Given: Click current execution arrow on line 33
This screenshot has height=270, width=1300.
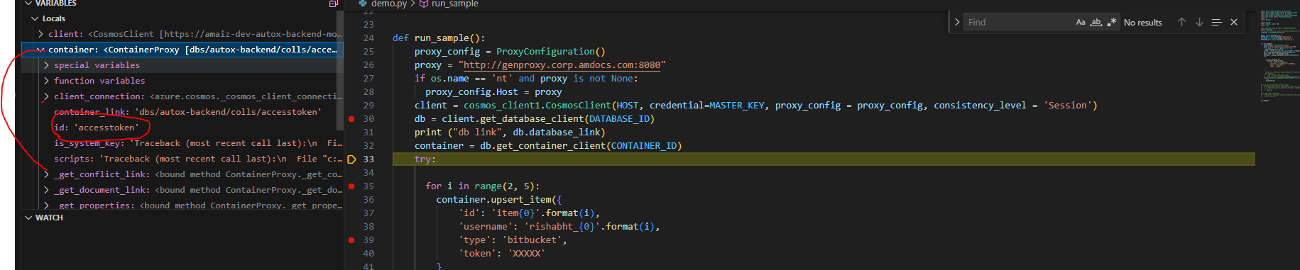Looking at the screenshot, I should pos(351,159).
